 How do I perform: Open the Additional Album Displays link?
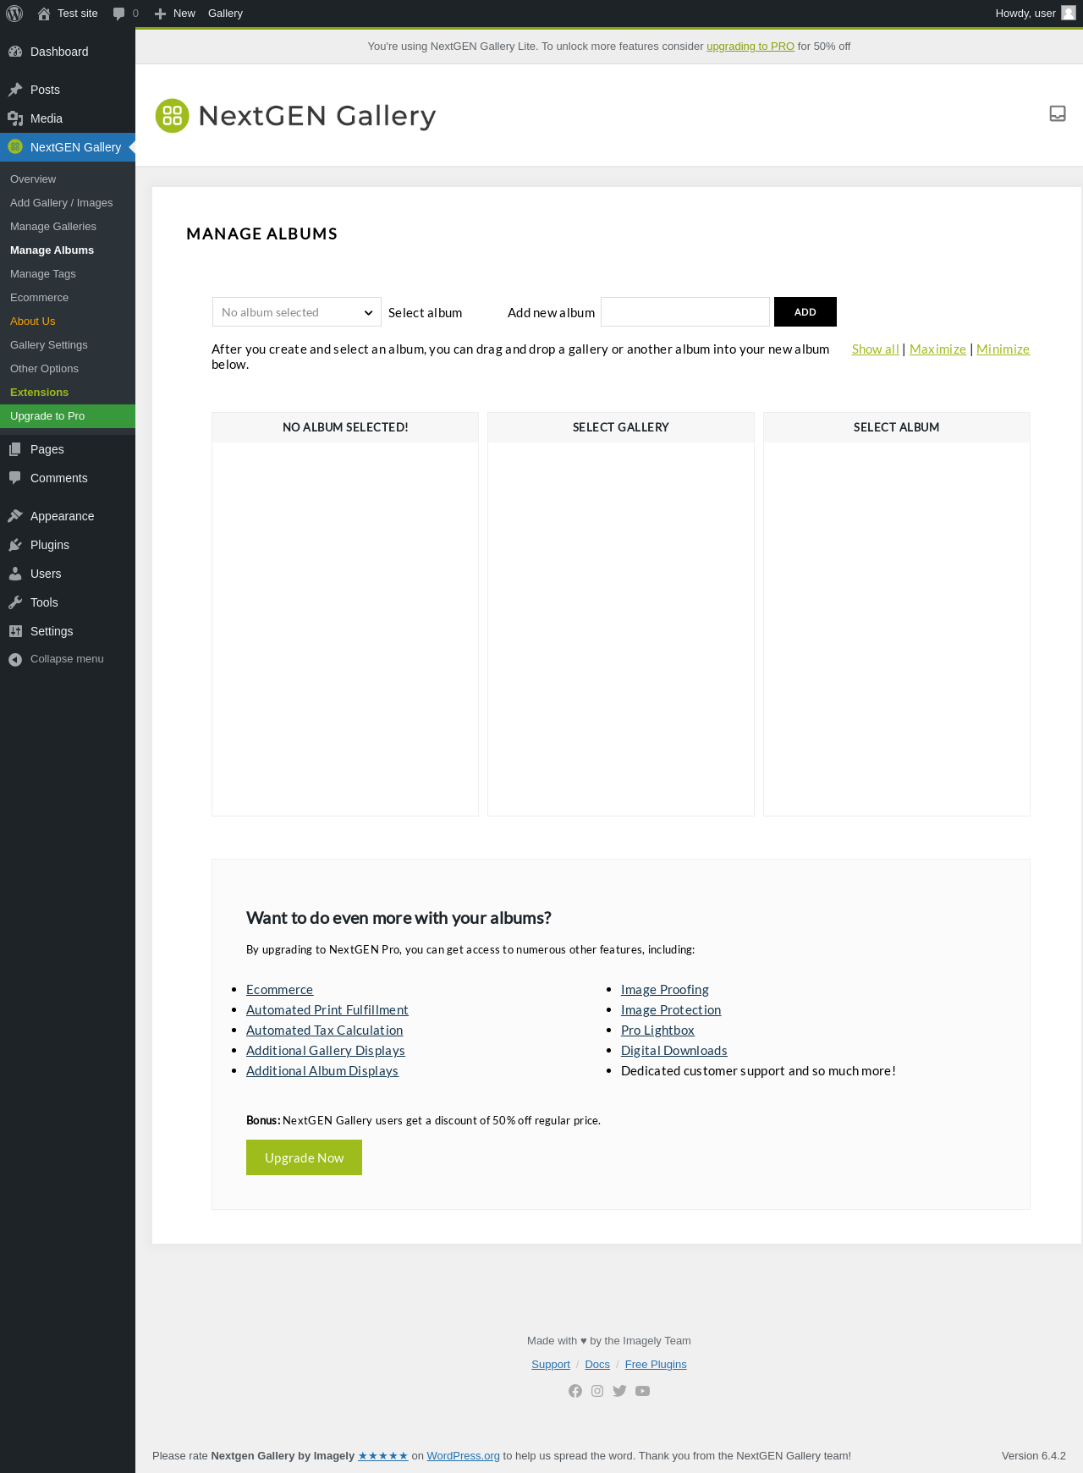(322, 1071)
